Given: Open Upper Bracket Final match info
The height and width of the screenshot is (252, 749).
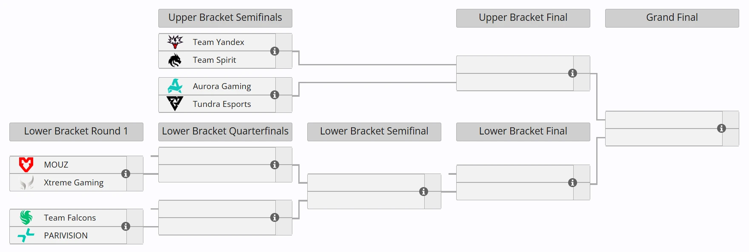Looking at the screenshot, I should point(573,73).
